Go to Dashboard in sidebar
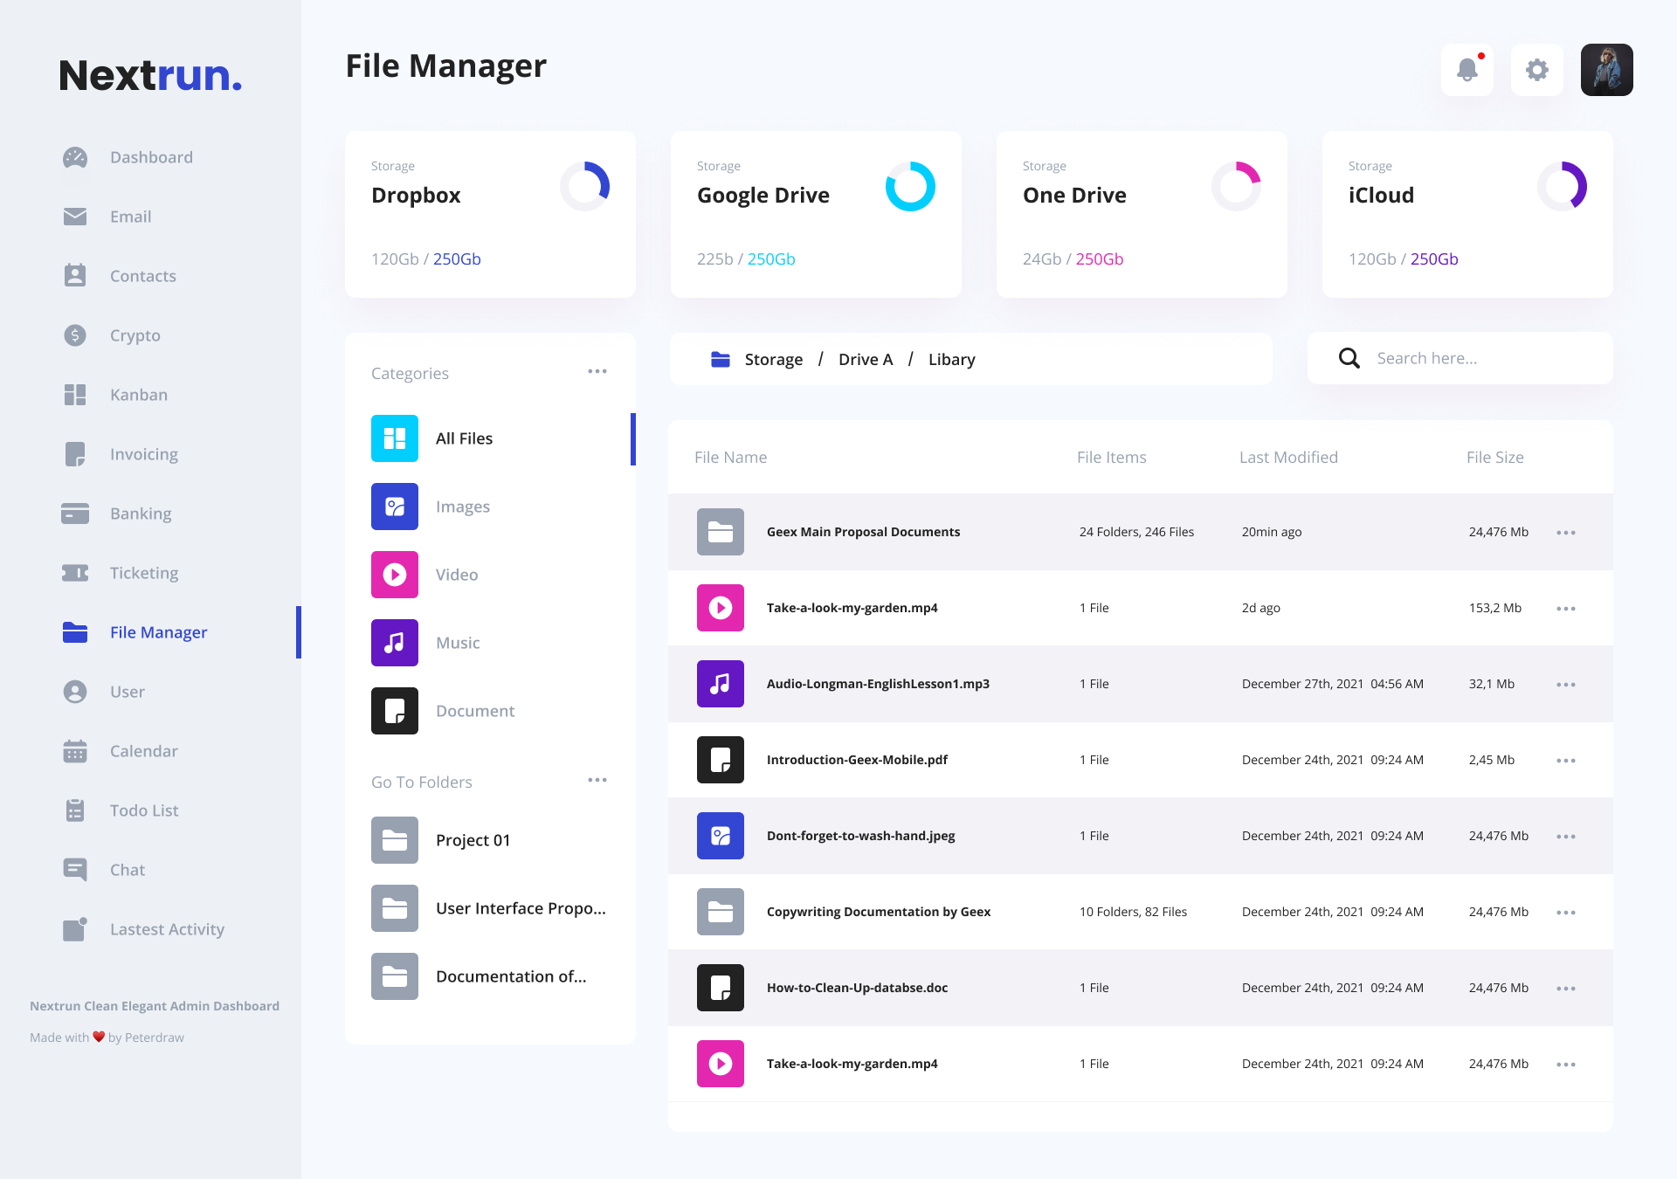Screen dimensions: 1677x1179 (x=151, y=157)
